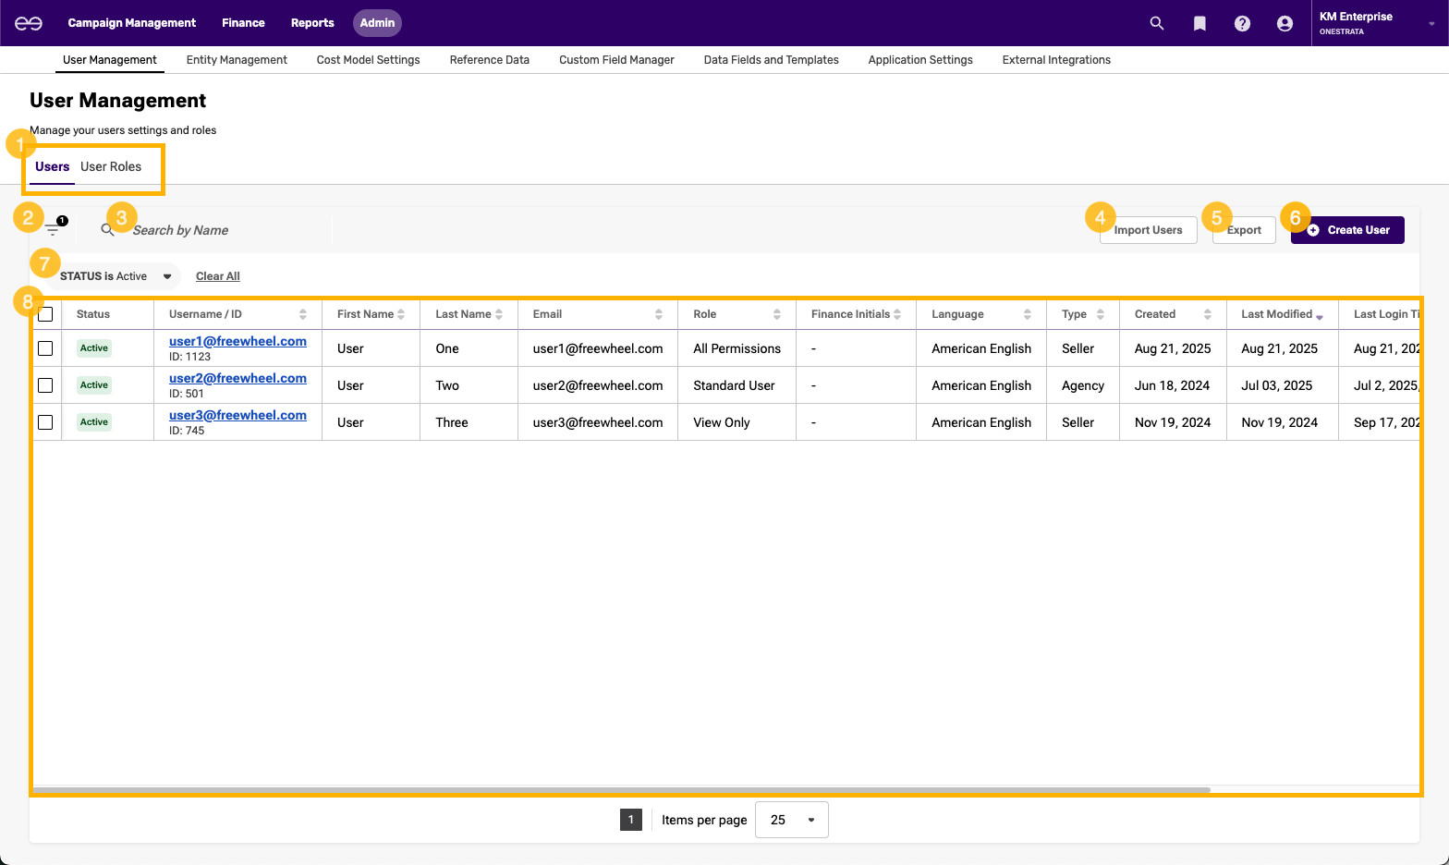Click the app logo in top left
The height and width of the screenshot is (865, 1449).
pos(29,23)
